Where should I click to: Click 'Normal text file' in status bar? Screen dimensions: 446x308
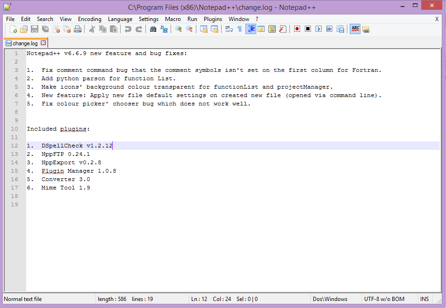[23, 299]
